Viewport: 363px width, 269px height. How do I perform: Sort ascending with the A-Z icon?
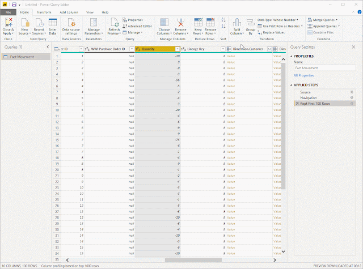[x=223, y=20]
